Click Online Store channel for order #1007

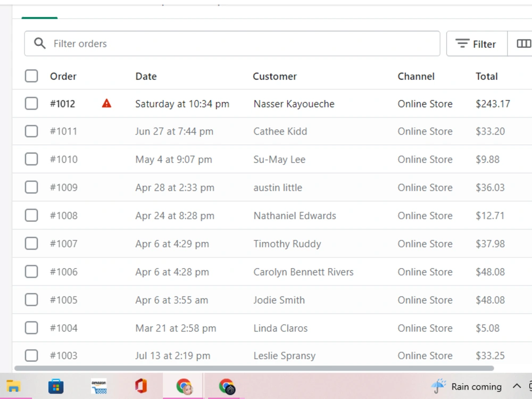pos(425,244)
